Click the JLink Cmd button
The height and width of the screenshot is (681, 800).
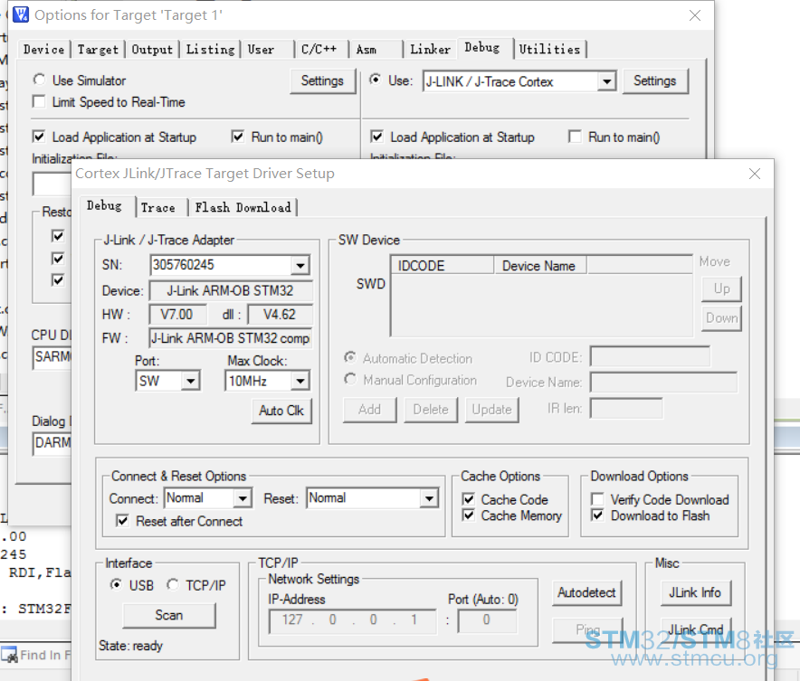[696, 629]
